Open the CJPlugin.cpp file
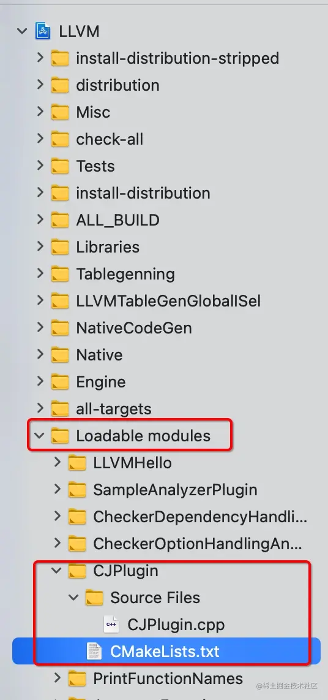328x700 pixels. 176,625
